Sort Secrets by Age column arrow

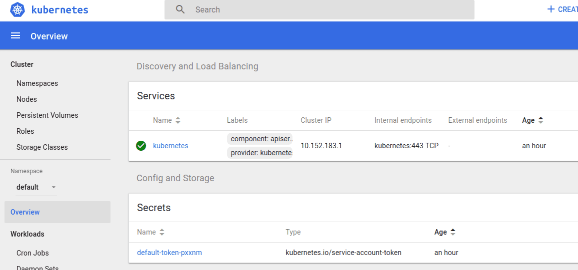(453, 232)
